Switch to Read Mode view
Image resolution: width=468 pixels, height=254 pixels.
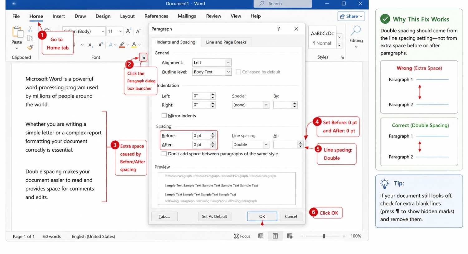coord(261,236)
